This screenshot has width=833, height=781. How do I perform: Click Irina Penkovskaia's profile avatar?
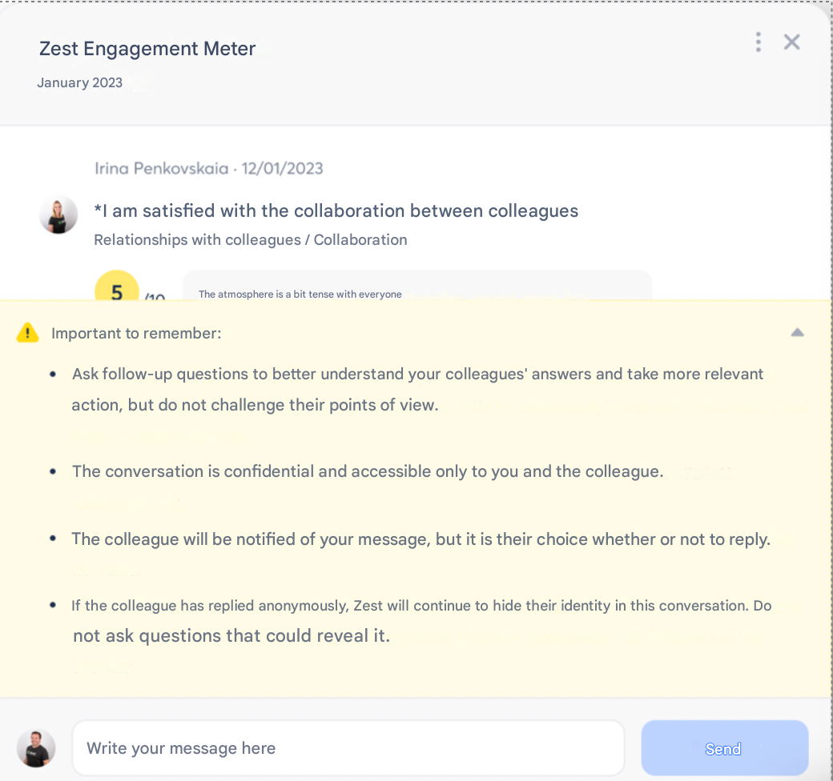(x=58, y=214)
